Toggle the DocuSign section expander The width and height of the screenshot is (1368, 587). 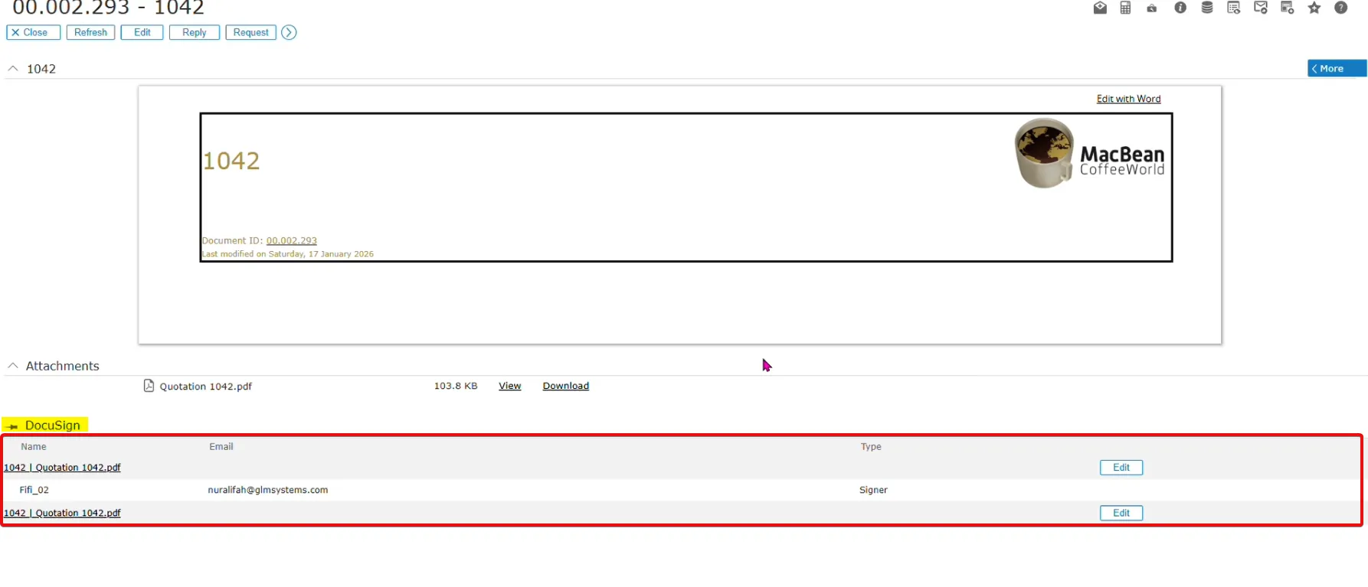click(12, 426)
